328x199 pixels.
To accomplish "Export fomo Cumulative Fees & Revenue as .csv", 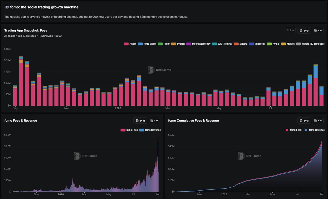I will click(x=318, y=120).
